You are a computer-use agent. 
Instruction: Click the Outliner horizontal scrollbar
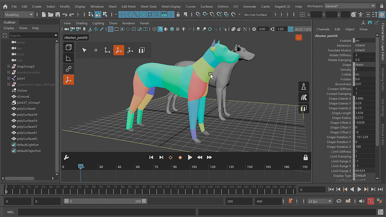[x=20, y=178]
